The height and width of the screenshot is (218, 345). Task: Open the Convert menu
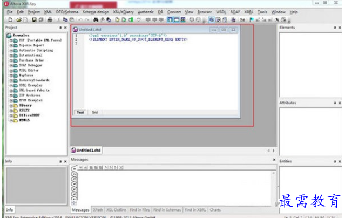coord(174,12)
